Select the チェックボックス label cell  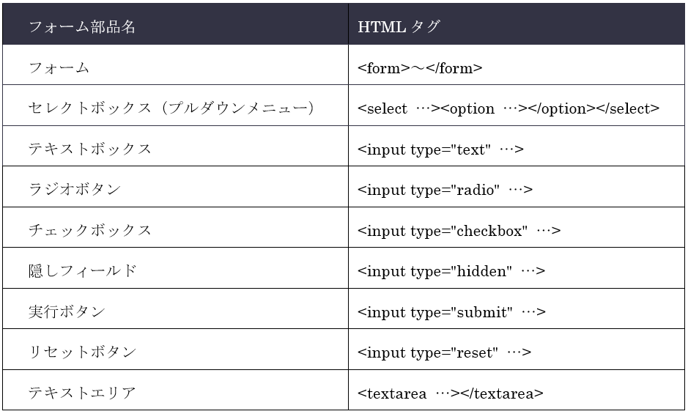point(90,231)
